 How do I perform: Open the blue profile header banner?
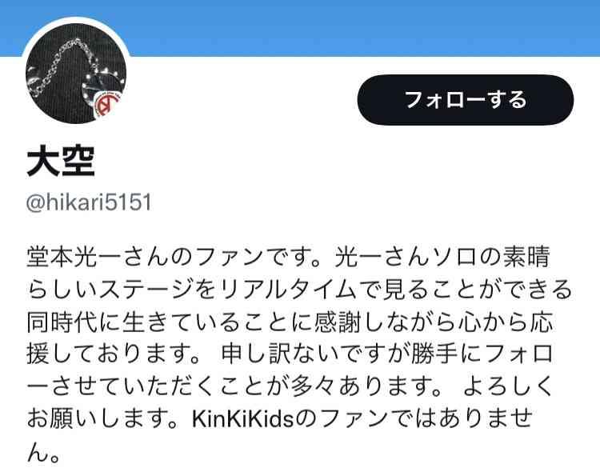[x=300, y=28]
